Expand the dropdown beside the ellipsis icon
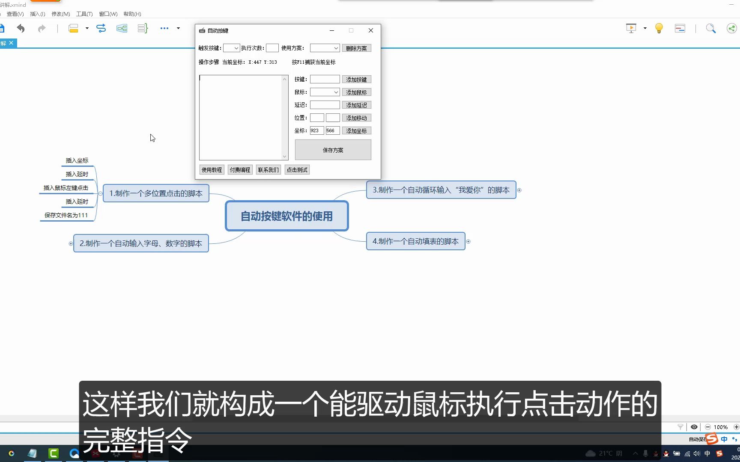740x462 pixels. point(178,29)
